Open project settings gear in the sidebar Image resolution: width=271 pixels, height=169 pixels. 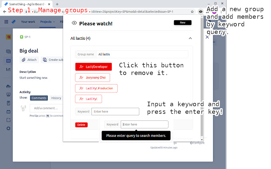tap(8, 128)
